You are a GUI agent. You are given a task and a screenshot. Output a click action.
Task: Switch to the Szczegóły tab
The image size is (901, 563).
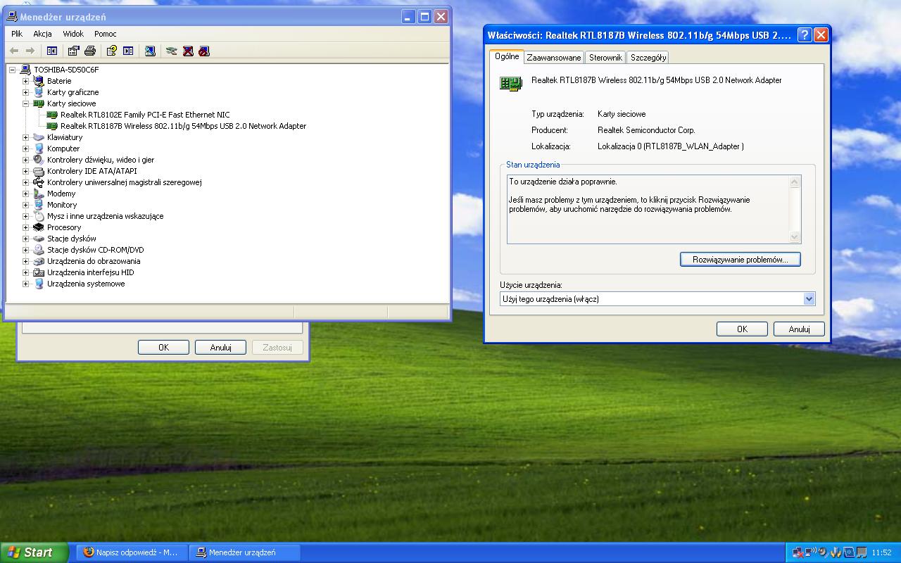(x=648, y=58)
